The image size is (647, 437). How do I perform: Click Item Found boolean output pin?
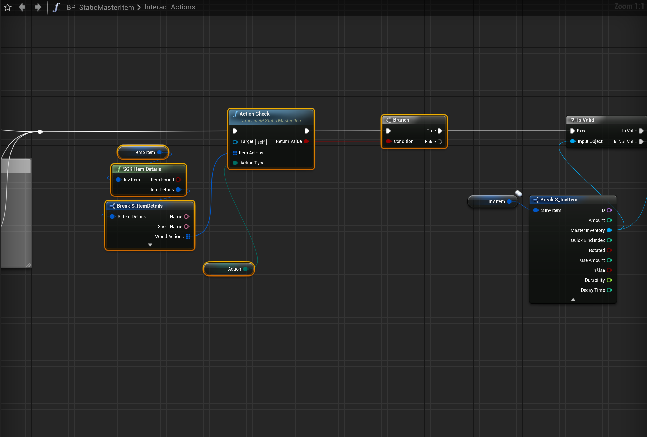click(x=179, y=180)
